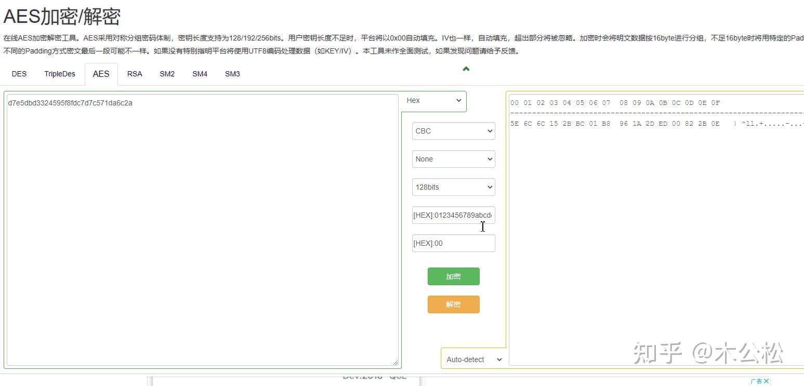
Task: Open the CBC cipher mode dropdown
Action: click(x=453, y=131)
